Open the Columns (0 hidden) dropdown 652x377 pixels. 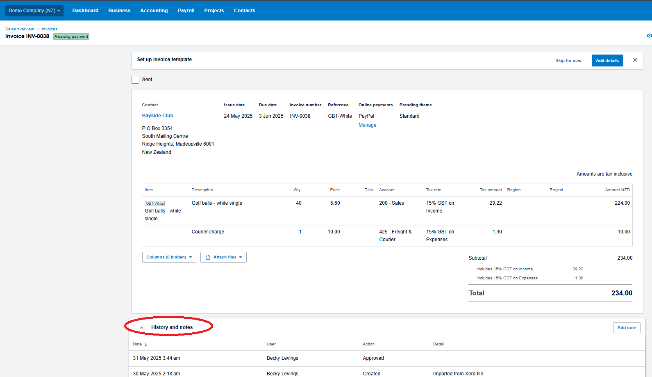tap(169, 257)
